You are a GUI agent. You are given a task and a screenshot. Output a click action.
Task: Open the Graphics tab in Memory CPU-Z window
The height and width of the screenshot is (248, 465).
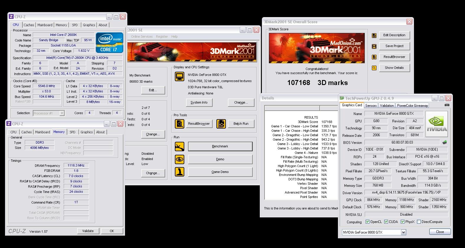[87, 132]
